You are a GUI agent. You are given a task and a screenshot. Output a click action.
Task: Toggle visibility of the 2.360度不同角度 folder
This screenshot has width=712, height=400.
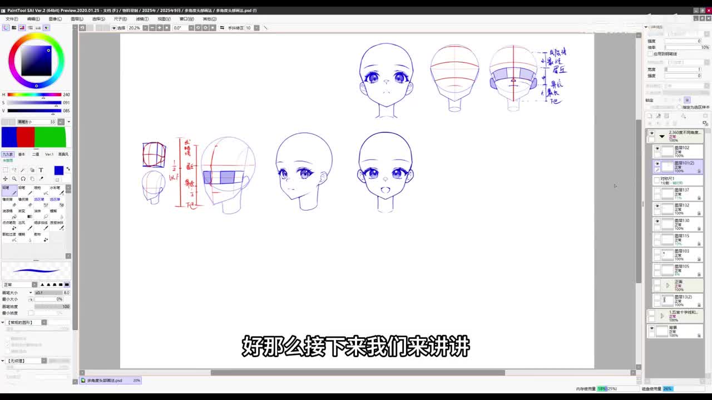point(651,133)
